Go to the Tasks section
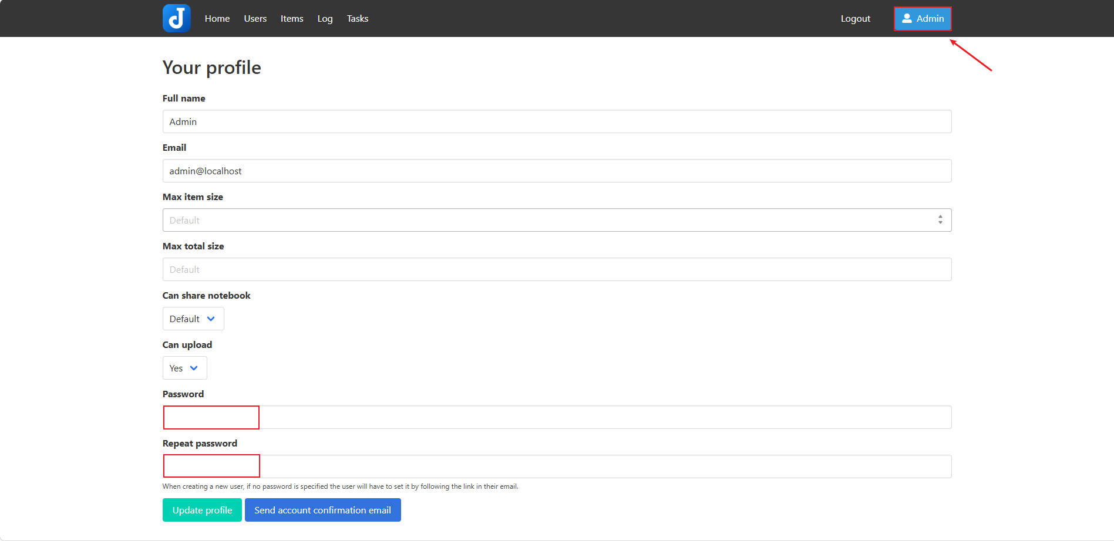The image size is (1114, 541). click(357, 18)
